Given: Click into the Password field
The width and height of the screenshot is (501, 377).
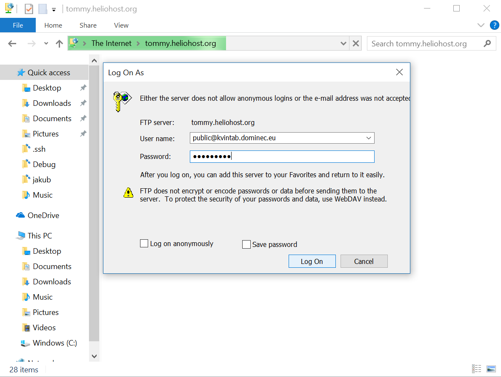Looking at the screenshot, I should (282, 156).
